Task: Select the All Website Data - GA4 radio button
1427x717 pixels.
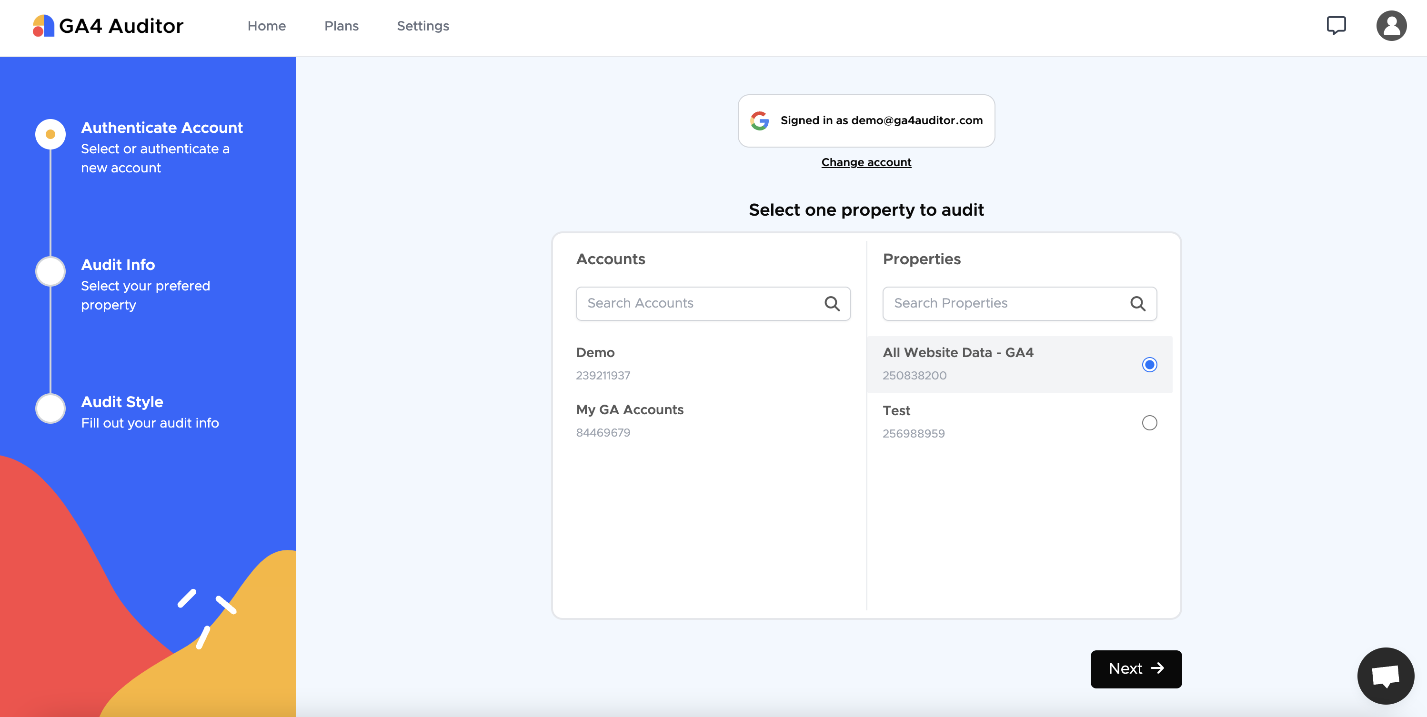Action: pos(1149,364)
